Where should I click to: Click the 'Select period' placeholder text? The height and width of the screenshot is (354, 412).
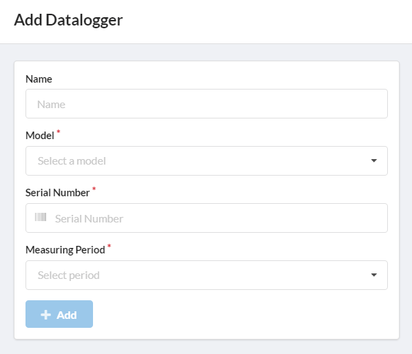69,275
